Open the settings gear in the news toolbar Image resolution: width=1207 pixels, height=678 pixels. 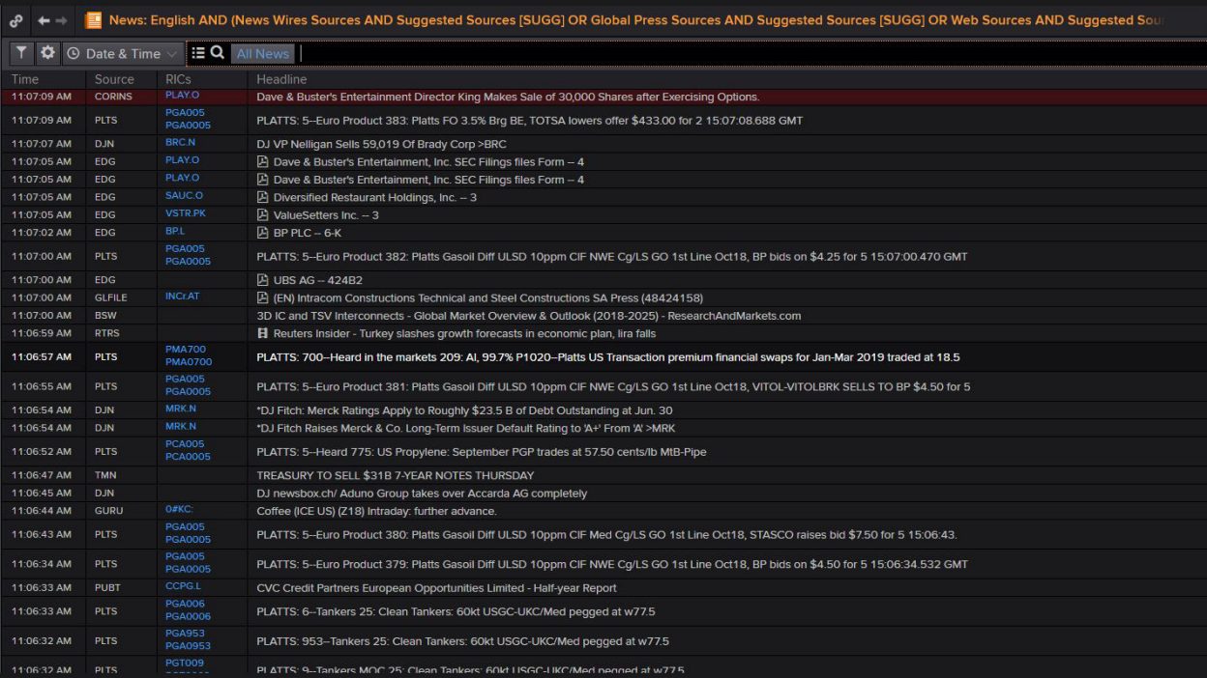[47, 53]
